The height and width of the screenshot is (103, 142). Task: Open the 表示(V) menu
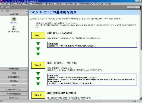point(20,4)
